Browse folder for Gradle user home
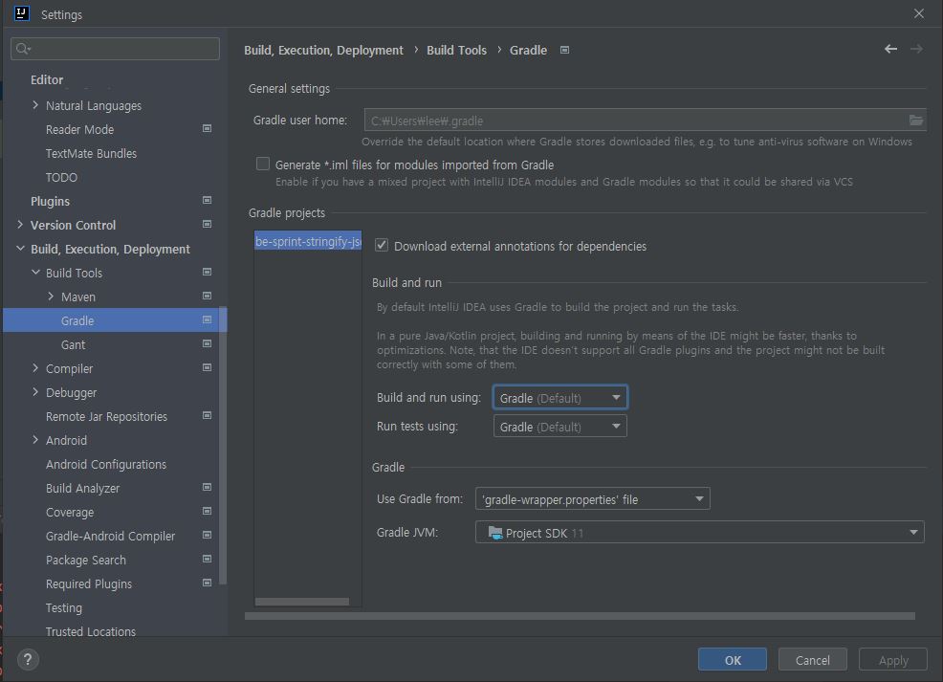Image resolution: width=943 pixels, height=682 pixels. 916,121
